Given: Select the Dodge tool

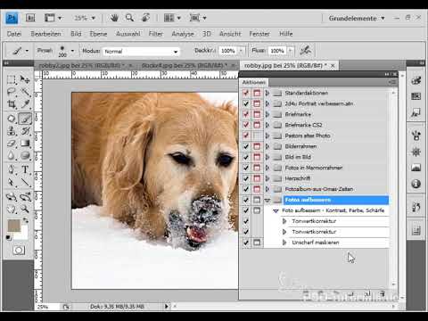Looking at the screenshot, I should tap(25, 155).
